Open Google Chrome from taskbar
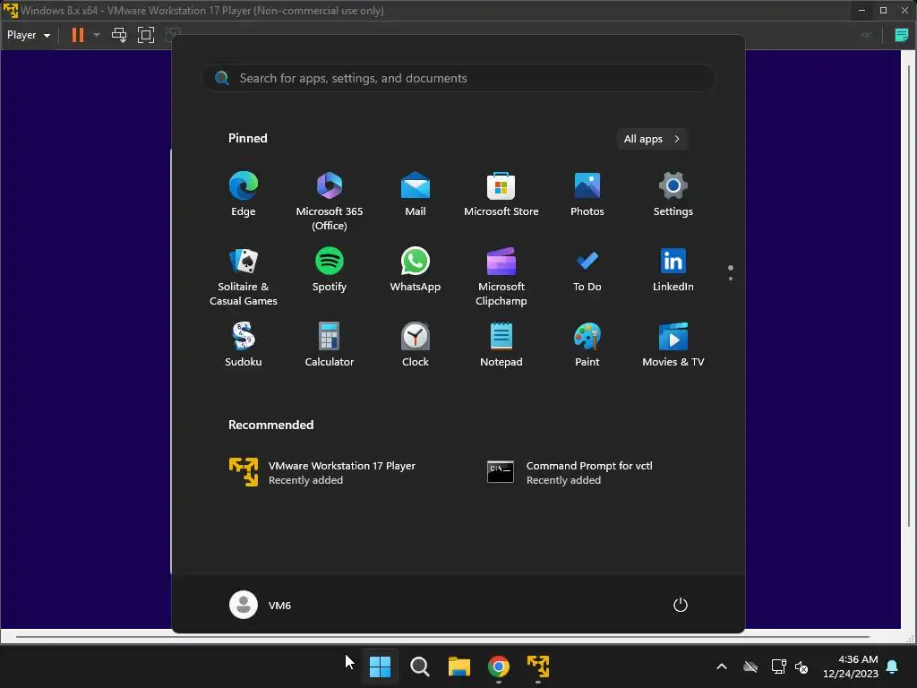The height and width of the screenshot is (688, 917). (498, 666)
